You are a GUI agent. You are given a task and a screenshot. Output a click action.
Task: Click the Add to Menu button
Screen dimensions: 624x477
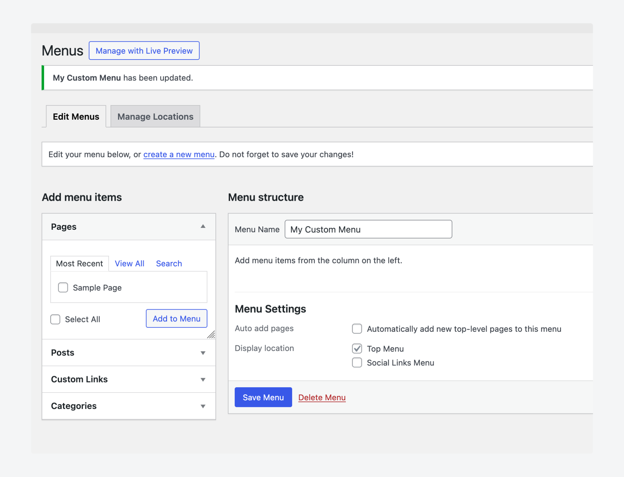point(176,319)
